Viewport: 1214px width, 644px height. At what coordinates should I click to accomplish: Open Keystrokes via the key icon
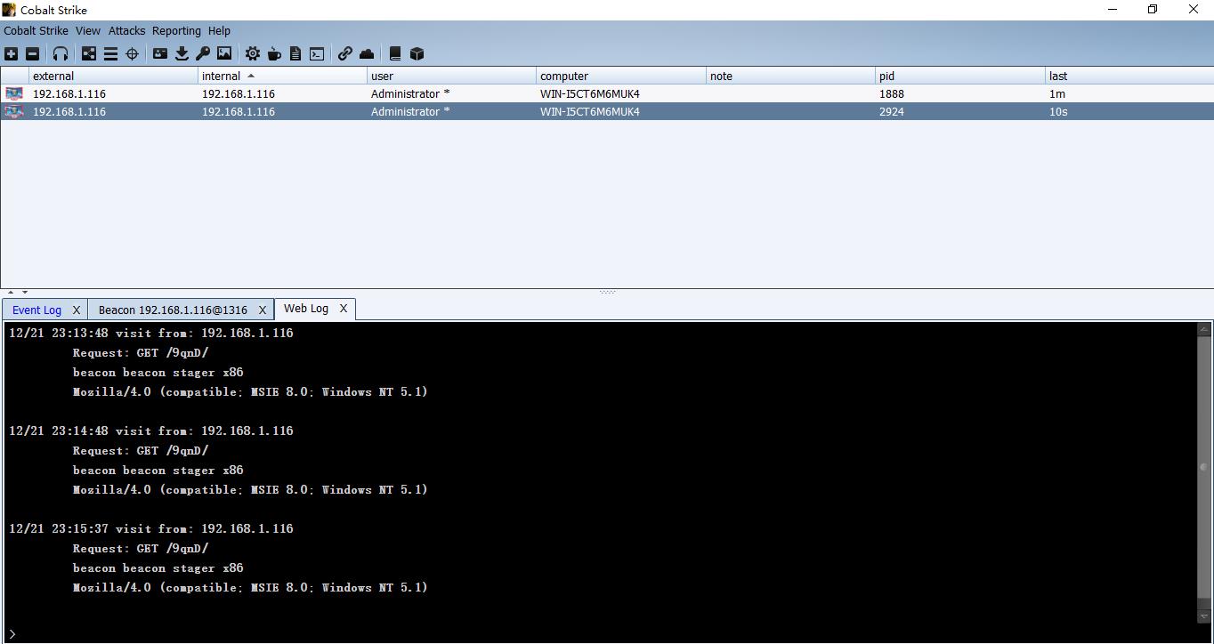(203, 54)
